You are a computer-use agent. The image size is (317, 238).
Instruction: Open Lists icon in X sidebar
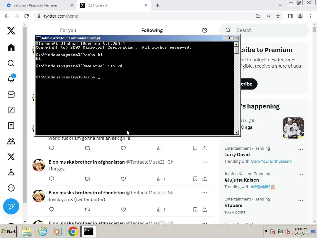coord(11,126)
